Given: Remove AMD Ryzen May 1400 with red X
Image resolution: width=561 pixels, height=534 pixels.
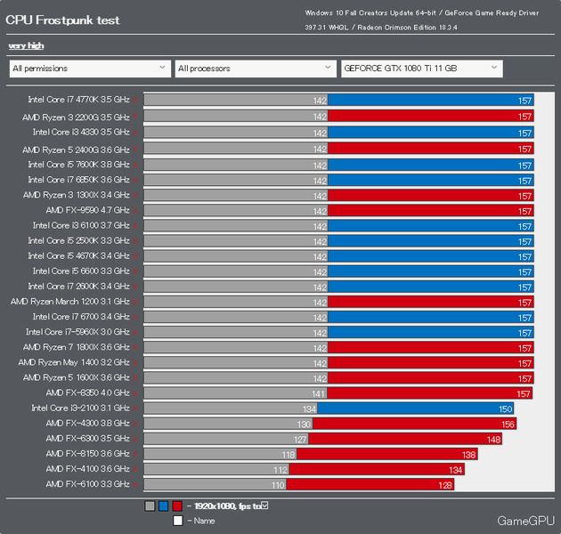Looking at the screenshot, I should pyautogui.click(x=134, y=363).
